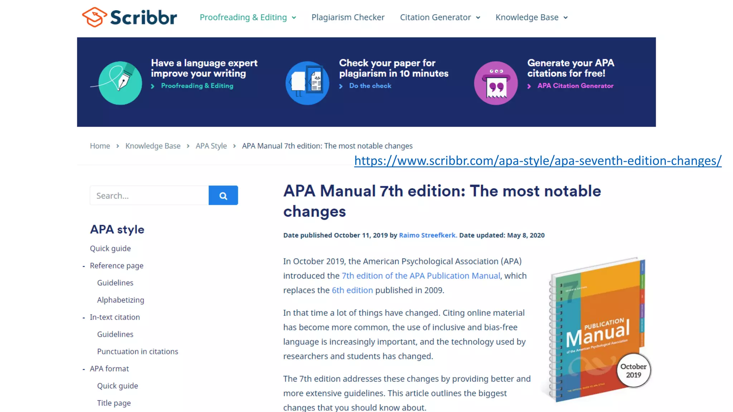Click the APA style sidebar heading
The width and height of the screenshot is (733, 412).
(x=117, y=229)
